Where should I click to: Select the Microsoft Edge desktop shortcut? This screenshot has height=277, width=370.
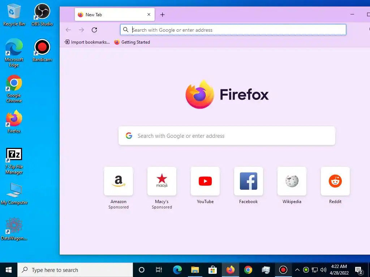click(x=14, y=53)
